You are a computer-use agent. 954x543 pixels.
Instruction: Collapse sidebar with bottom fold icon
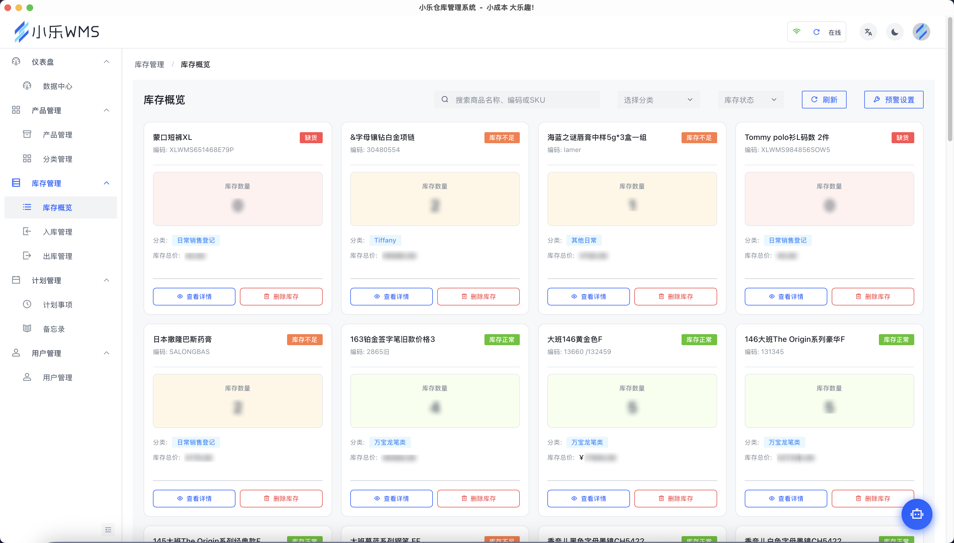point(108,529)
